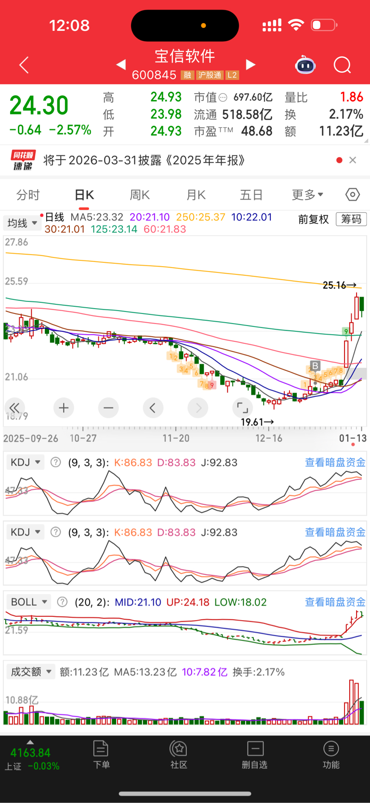Tap the 同花顺速递 news logo

click(x=23, y=160)
